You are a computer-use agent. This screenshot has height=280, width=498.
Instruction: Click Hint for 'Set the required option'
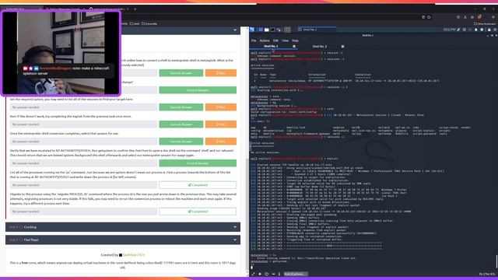pyautogui.click(x=221, y=107)
